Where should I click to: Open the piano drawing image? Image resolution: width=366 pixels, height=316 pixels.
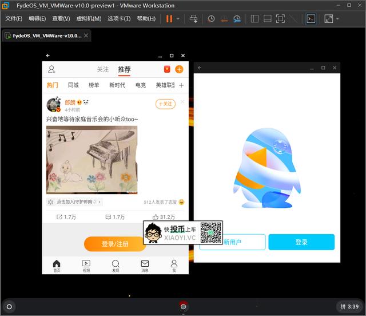tap(91, 160)
